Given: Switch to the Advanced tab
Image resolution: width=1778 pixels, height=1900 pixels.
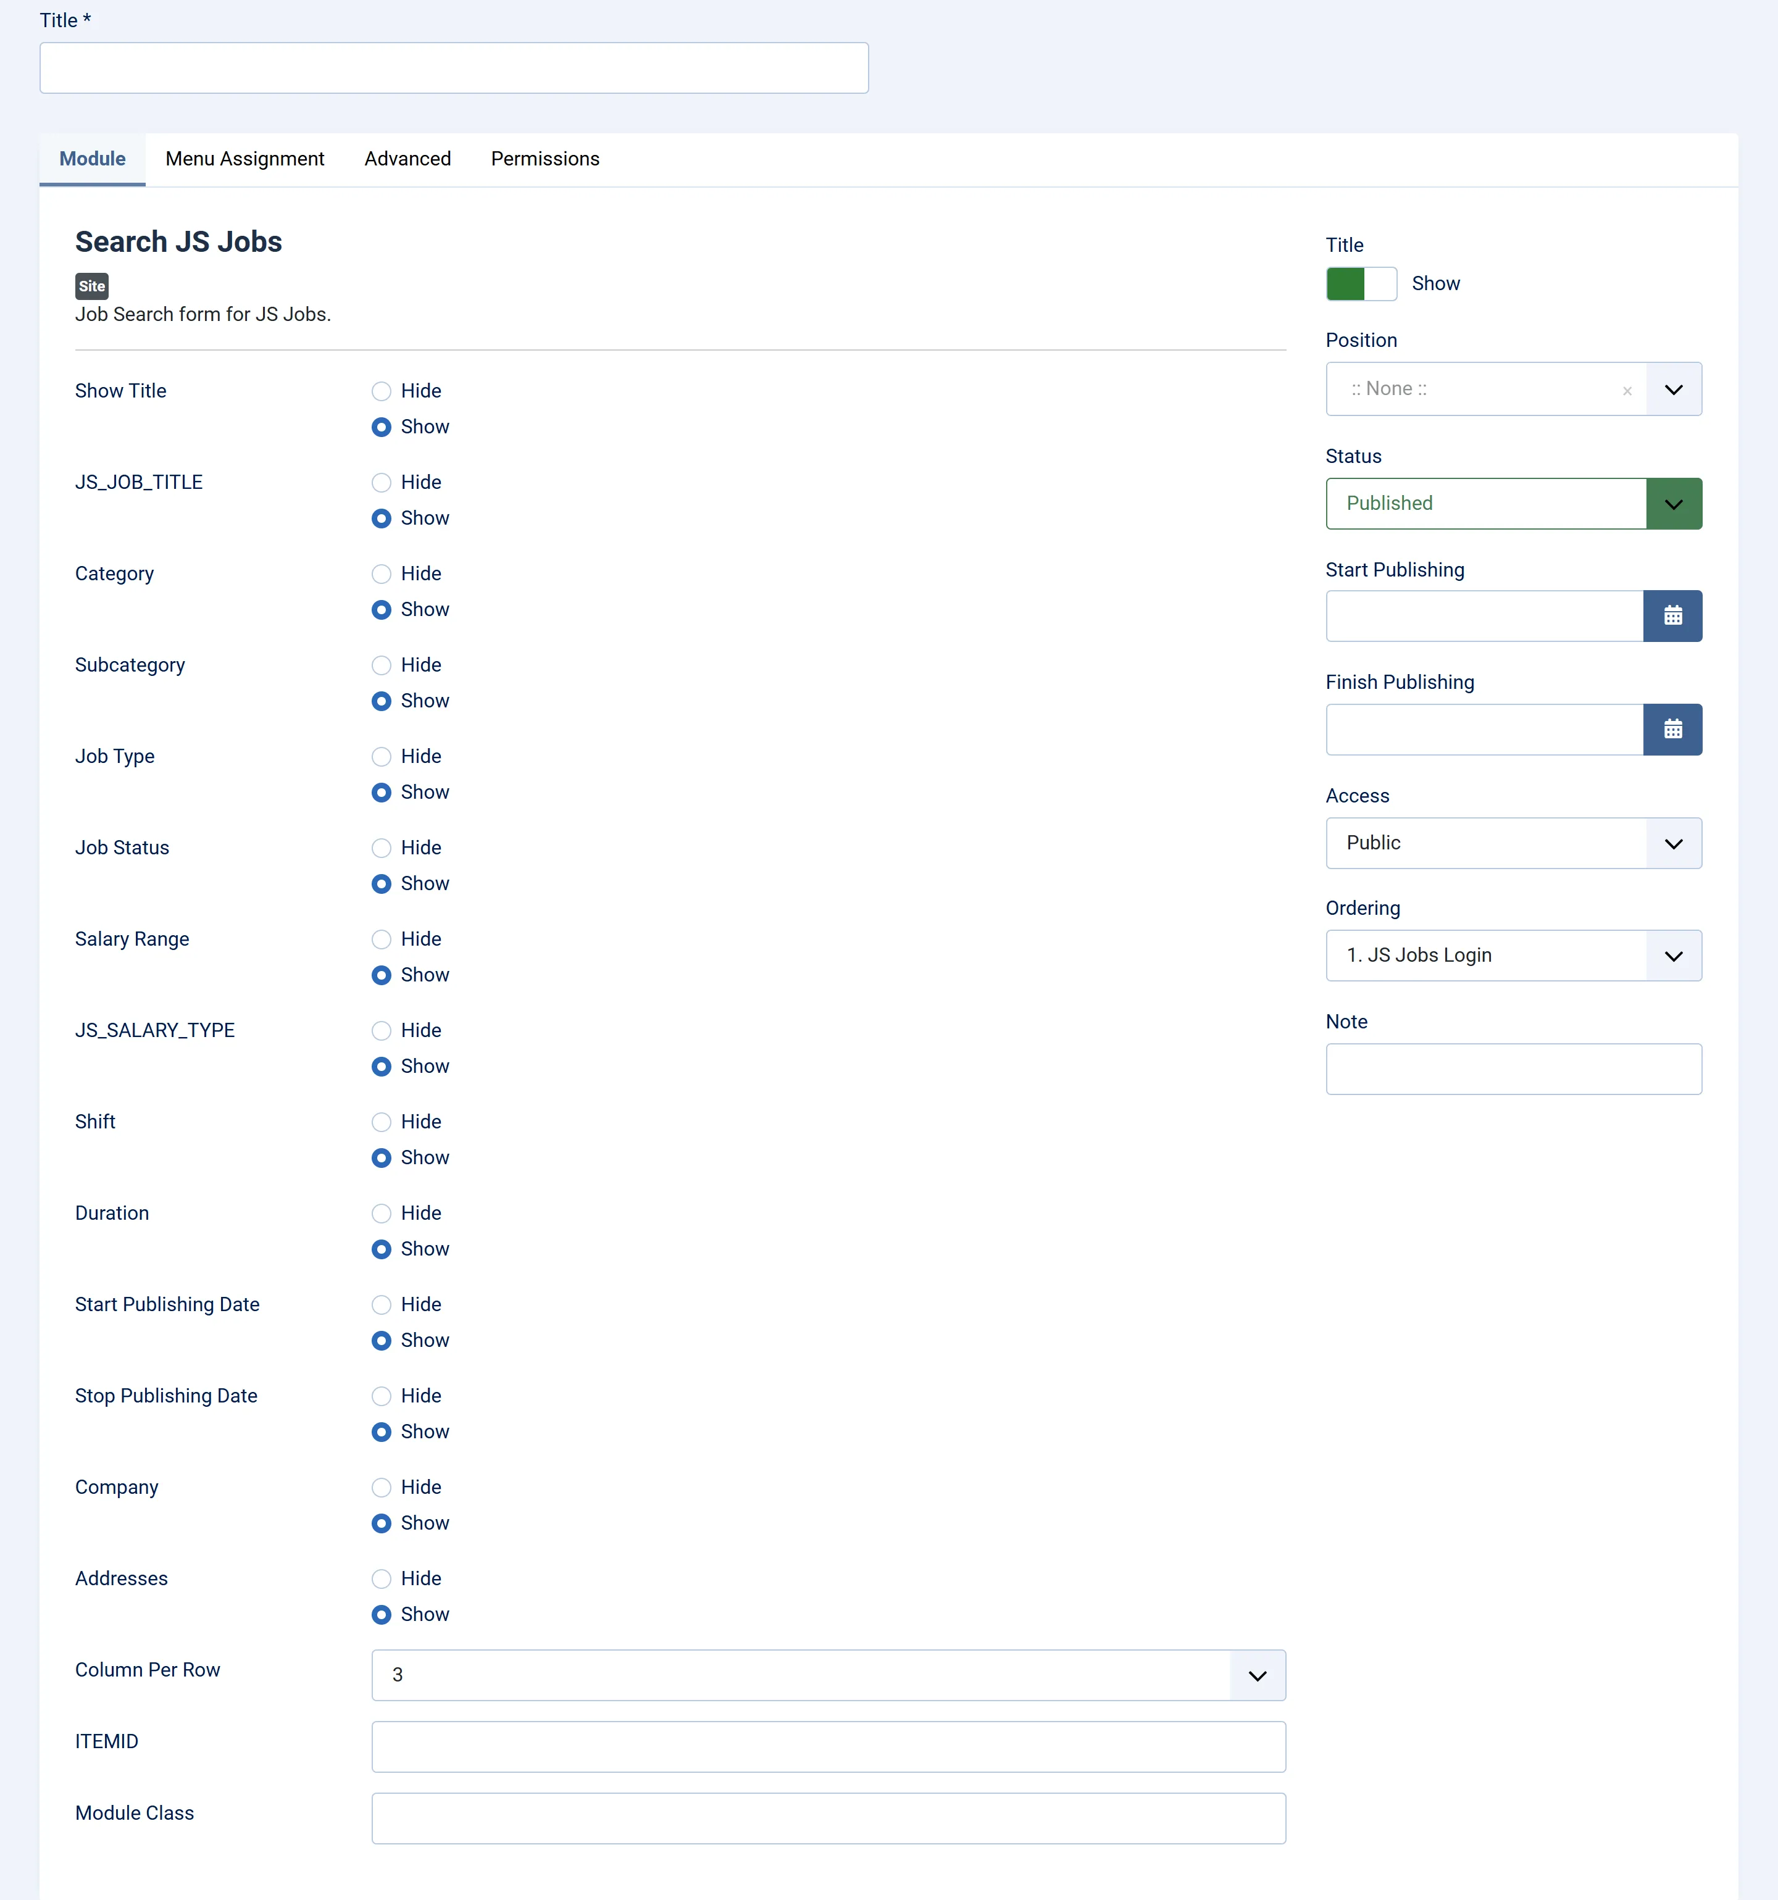Looking at the screenshot, I should [407, 159].
